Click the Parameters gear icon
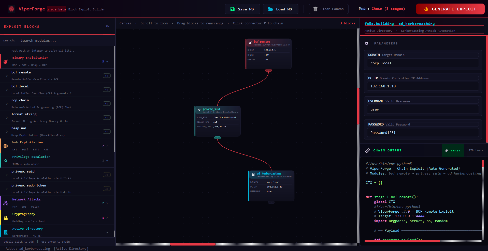This screenshot has height=251, width=488. (367, 43)
